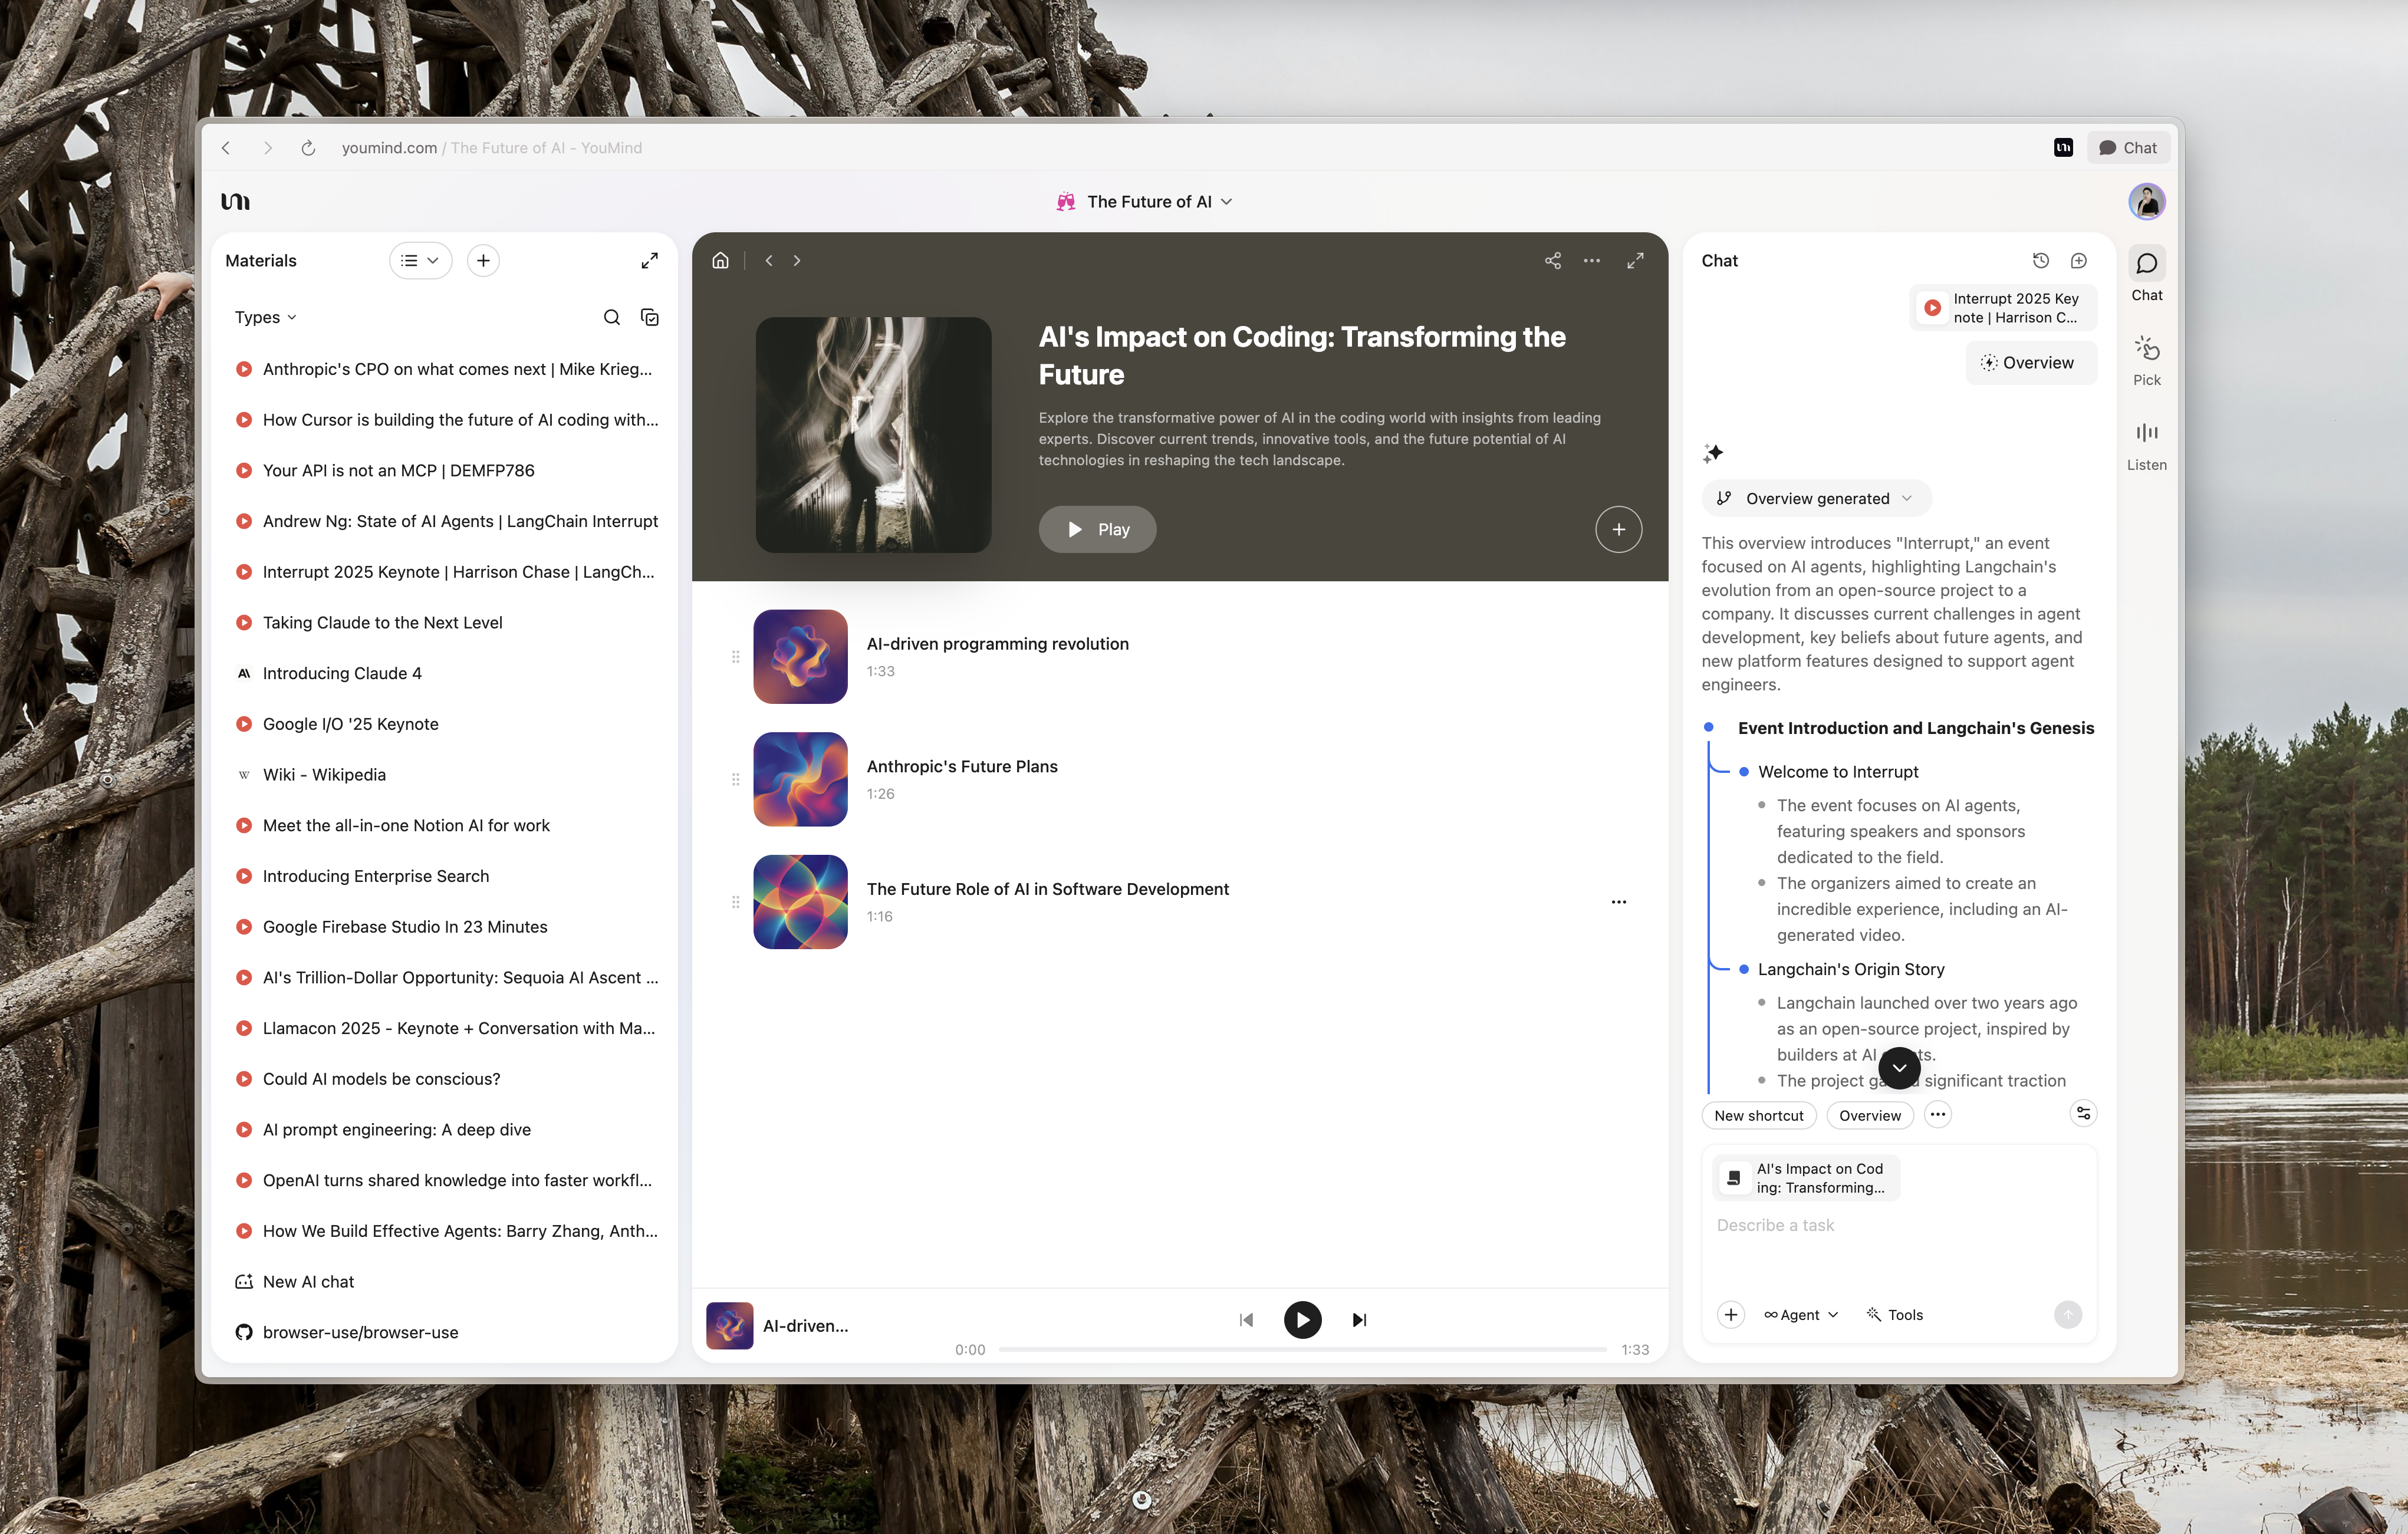Click the home icon in player
This screenshot has width=2408, height=1534.
pos(720,261)
